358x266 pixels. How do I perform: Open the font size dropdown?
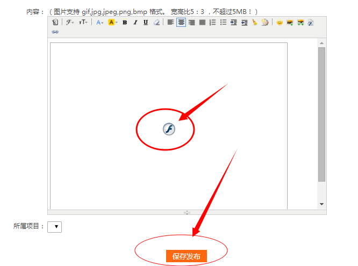pyautogui.click(x=83, y=23)
